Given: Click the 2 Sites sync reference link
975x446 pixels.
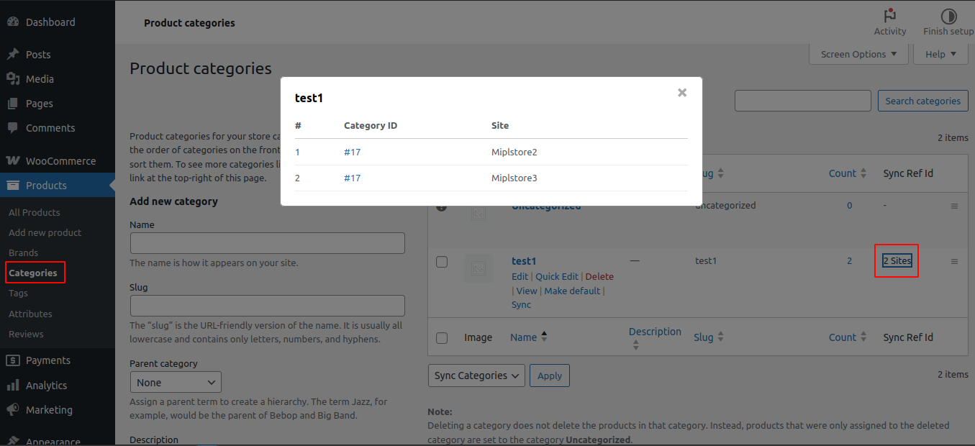Looking at the screenshot, I should point(897,261).
